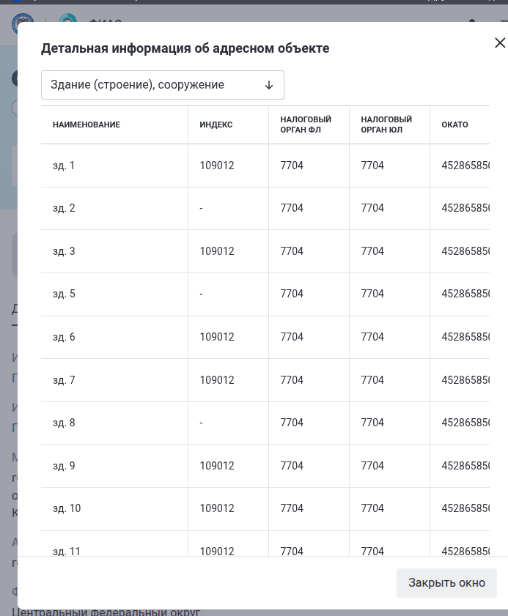Click the 'зд. 11' row at the bottom

coord(67,552)
